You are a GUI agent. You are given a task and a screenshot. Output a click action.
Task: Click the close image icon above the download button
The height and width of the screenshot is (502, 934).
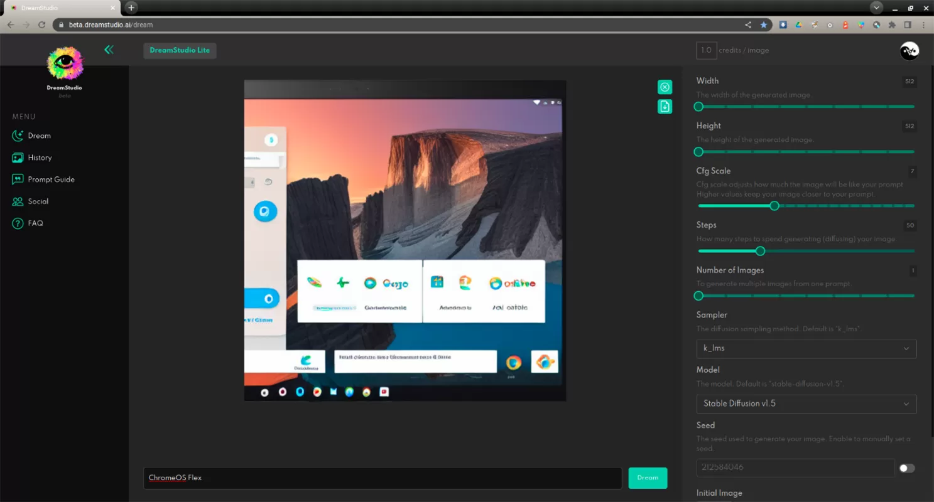(x=665, y=87)
